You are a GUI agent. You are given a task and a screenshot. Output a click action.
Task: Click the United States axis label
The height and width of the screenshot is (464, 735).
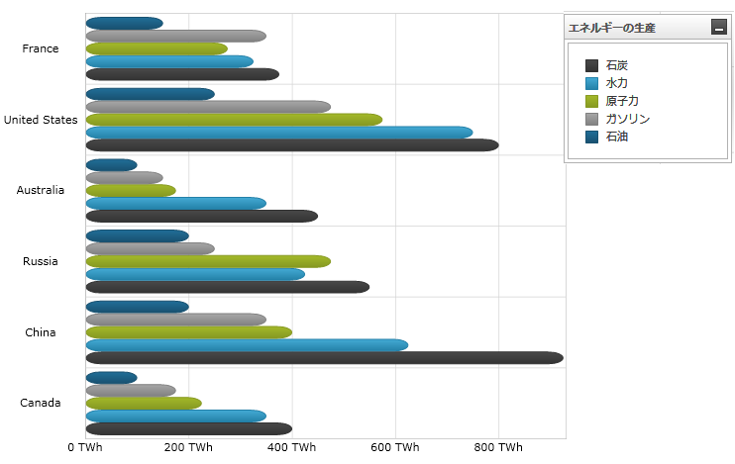41,120
